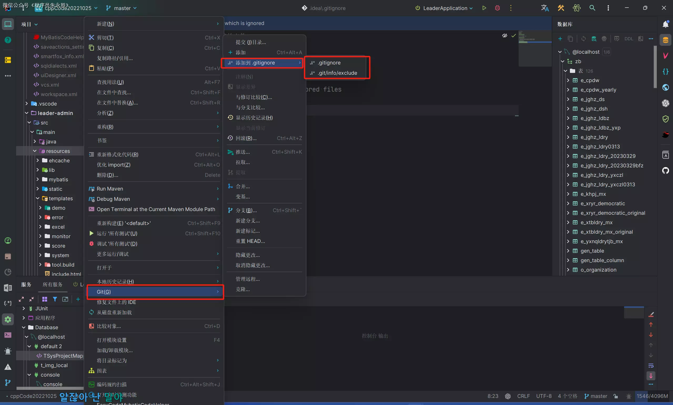Open project-wide search with the magnifier icon
Viewport: 673px width, 405px height.
tap(592, 8)
